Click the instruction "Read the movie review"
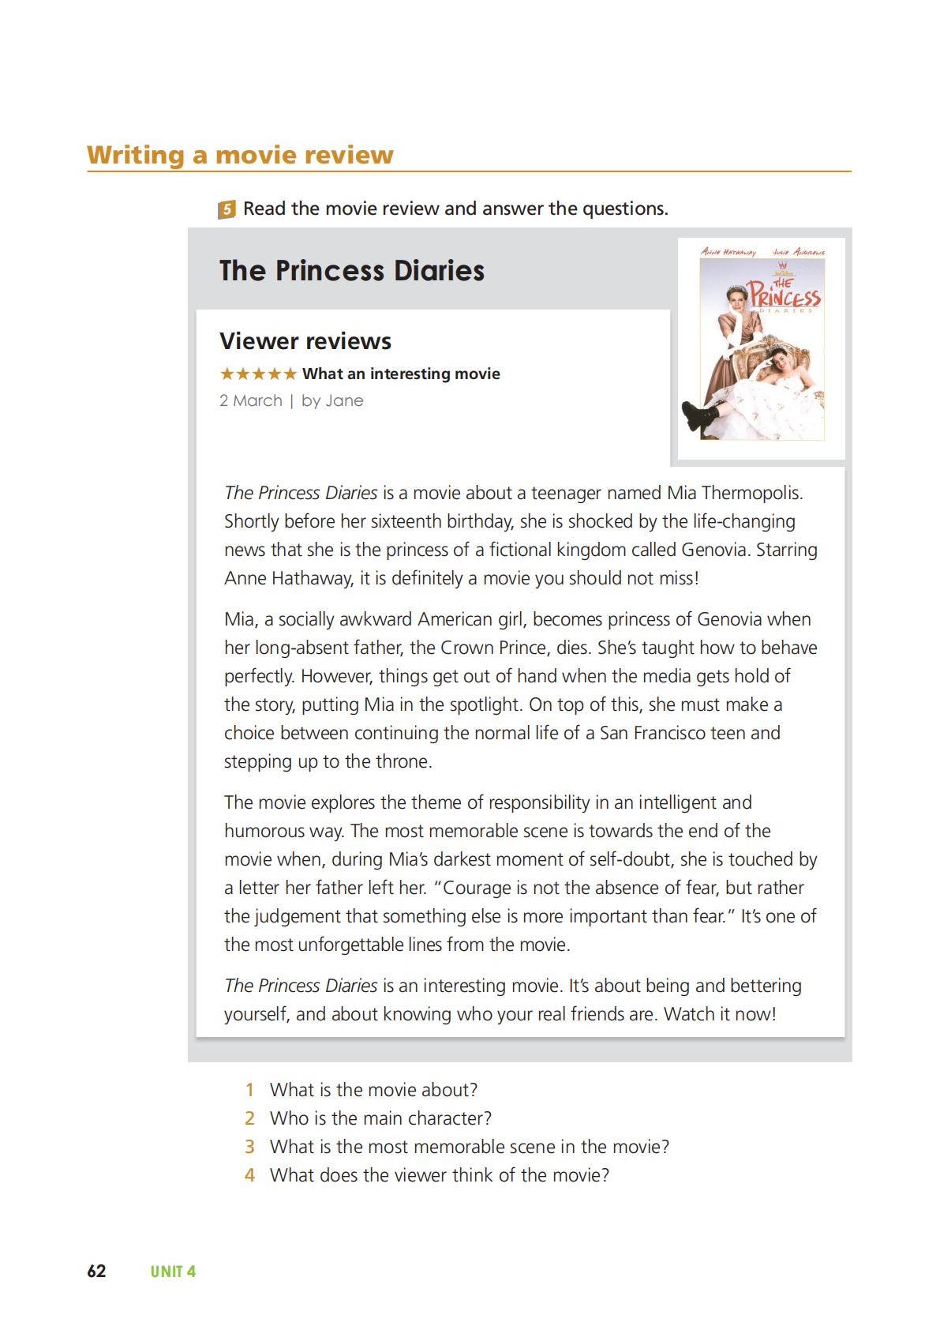This screenshot has height=1330, width=940. (455, 209)
